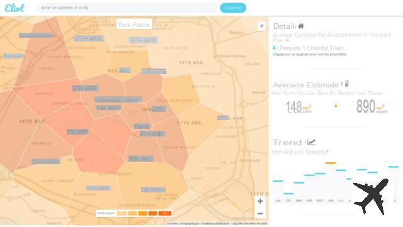Select the orange JUN peak bar
403x227 pixels.
(x=331, y=163)
